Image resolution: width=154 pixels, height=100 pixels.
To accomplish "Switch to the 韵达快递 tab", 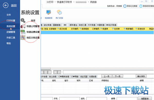I will (x=48, y=25).
